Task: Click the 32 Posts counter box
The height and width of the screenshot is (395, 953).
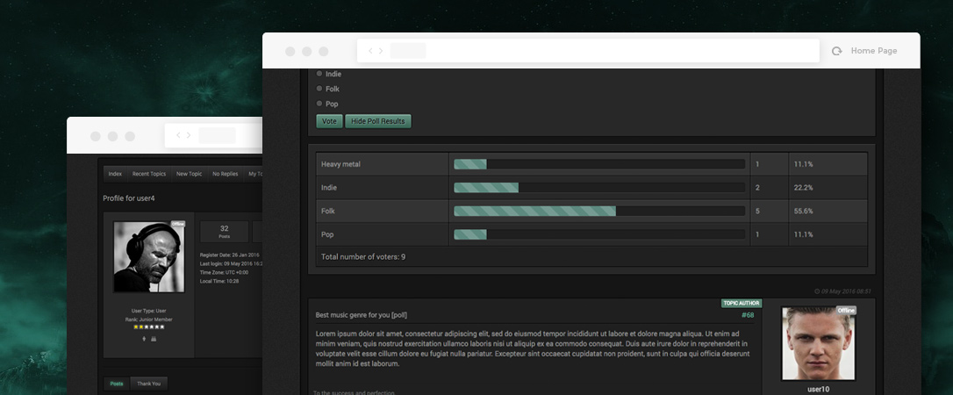Action: tap(225, 232)
